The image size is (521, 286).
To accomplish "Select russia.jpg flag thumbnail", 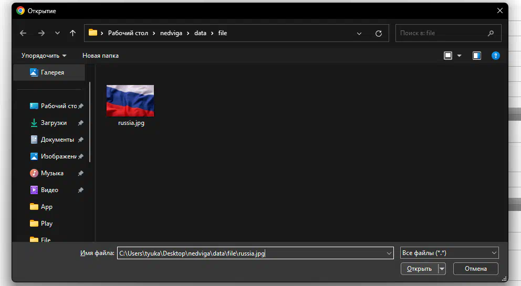I will (130, 101).
